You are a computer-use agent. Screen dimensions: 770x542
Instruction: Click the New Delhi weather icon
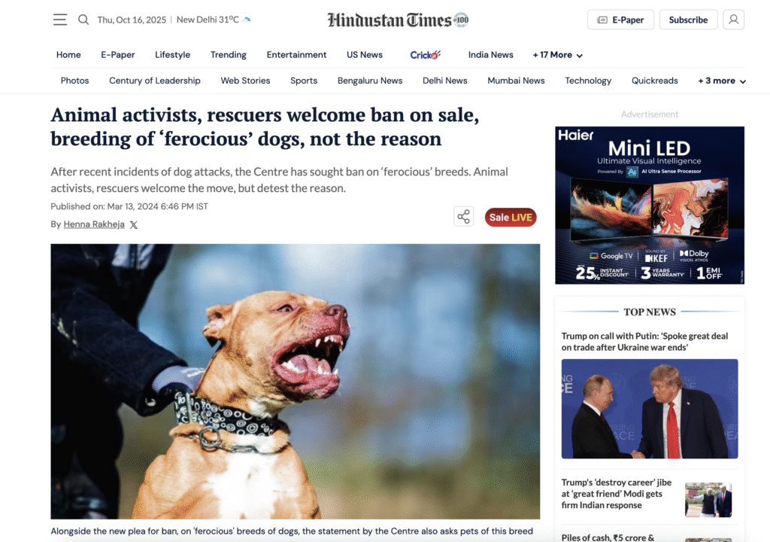(247, 20)
